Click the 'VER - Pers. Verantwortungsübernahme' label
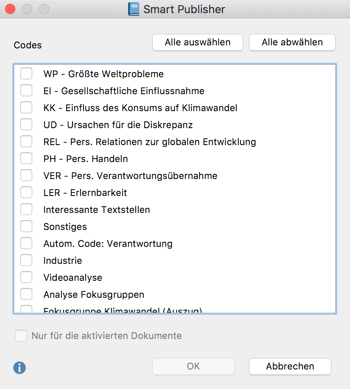Image resolution: width=350 pixels, height=389 pixels. click(130, 176)
